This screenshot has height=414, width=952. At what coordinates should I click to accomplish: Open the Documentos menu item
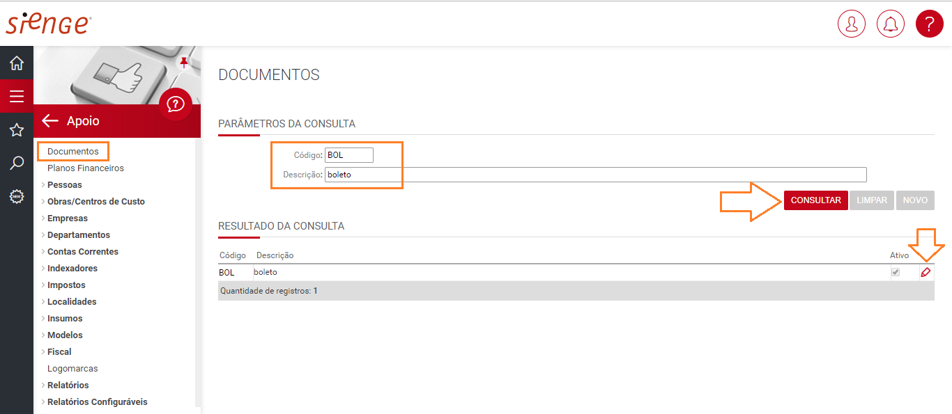(73, 152)
